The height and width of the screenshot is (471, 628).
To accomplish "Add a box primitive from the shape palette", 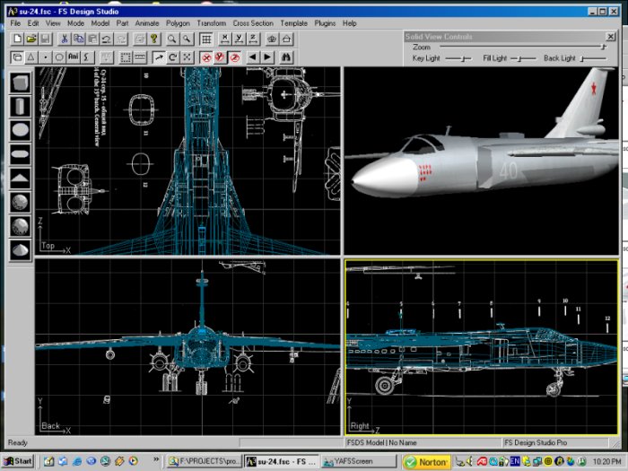I will coord(20,83).
